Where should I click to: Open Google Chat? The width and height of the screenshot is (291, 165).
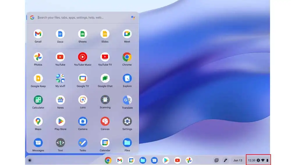[x=105, y=78]
